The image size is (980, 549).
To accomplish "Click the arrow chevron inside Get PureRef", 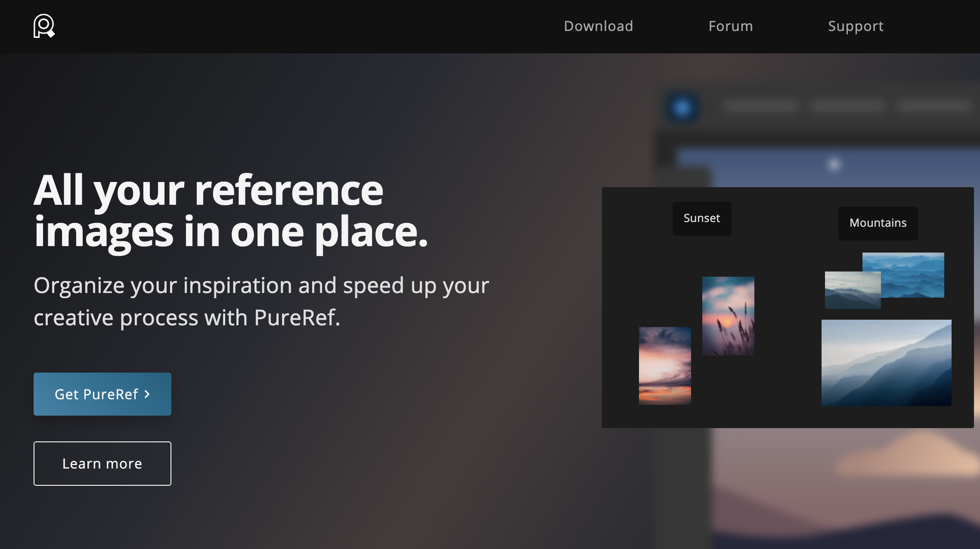I will click(x=147, y=394).
